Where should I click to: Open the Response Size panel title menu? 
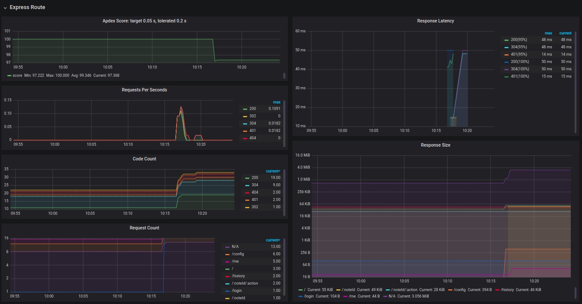tap(436, 145)
